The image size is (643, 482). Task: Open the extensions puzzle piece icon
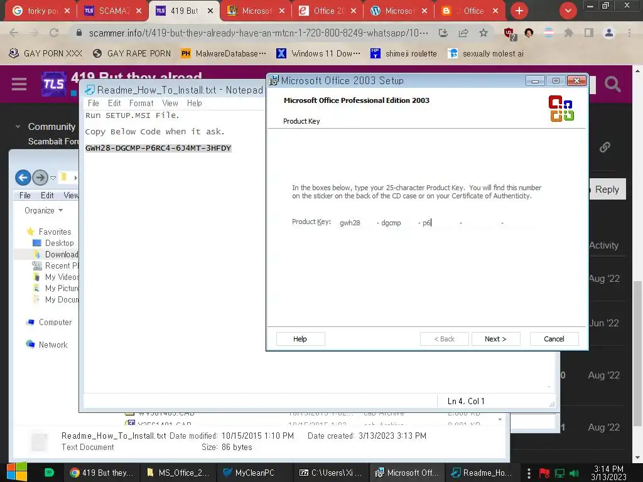[x=568, y=33]
